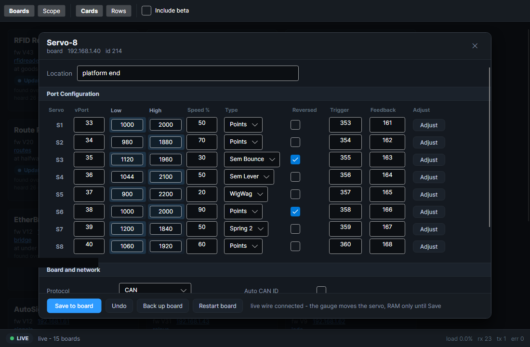The height and width of the screenshot is (347, 530).
Task: Click the LIVE status indicator
Action: [x=19, y=338]
